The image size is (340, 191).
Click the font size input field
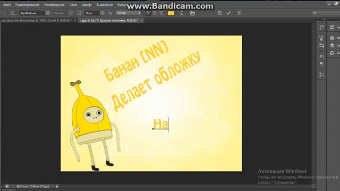pos(92,13)
